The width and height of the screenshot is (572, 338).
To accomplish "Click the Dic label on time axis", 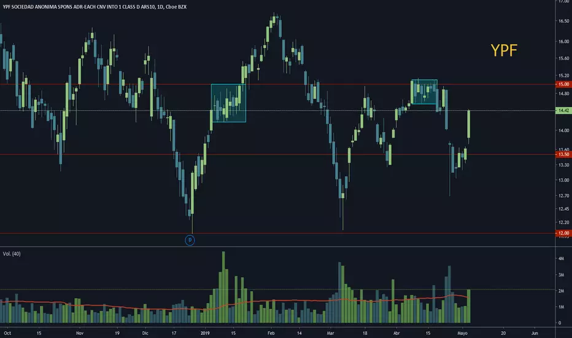I will pyautogui.click(x=145, y=333).
